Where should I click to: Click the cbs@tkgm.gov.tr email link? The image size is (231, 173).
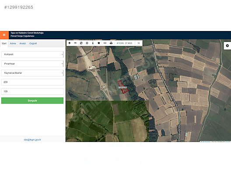click(32, 140)
